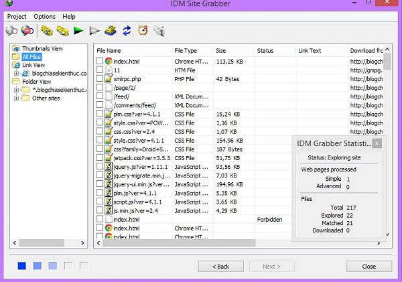This screenshot has height=282, width=402.
Task: Sort by the File Type column header
Action: pos(192,50)
